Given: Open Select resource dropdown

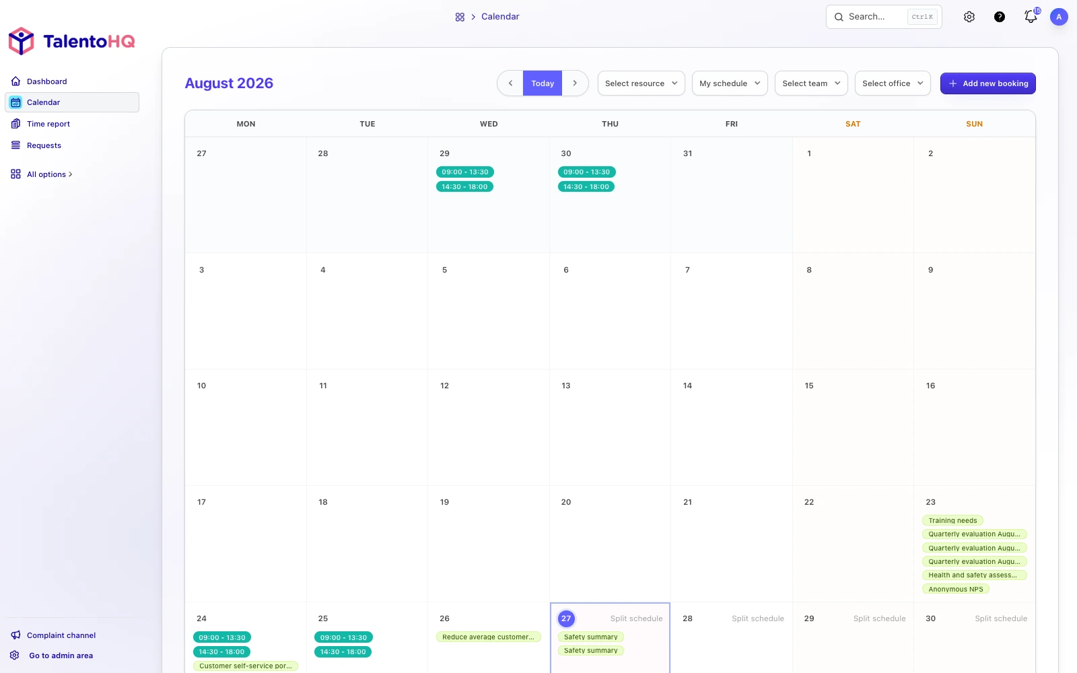Looking at the screenshot, I should [x=641, y=83].
